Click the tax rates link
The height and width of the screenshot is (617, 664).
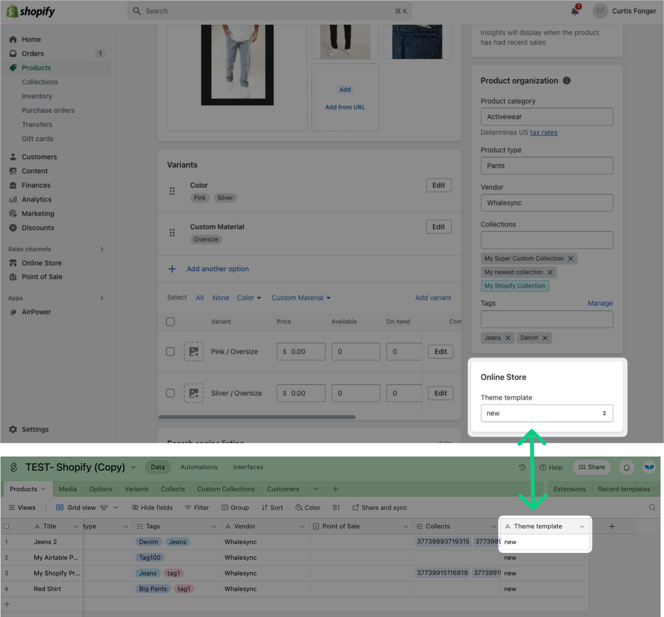(543, 133)
